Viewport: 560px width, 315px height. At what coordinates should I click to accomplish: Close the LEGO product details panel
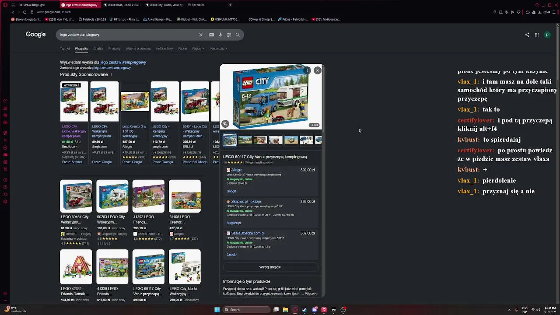318,70
